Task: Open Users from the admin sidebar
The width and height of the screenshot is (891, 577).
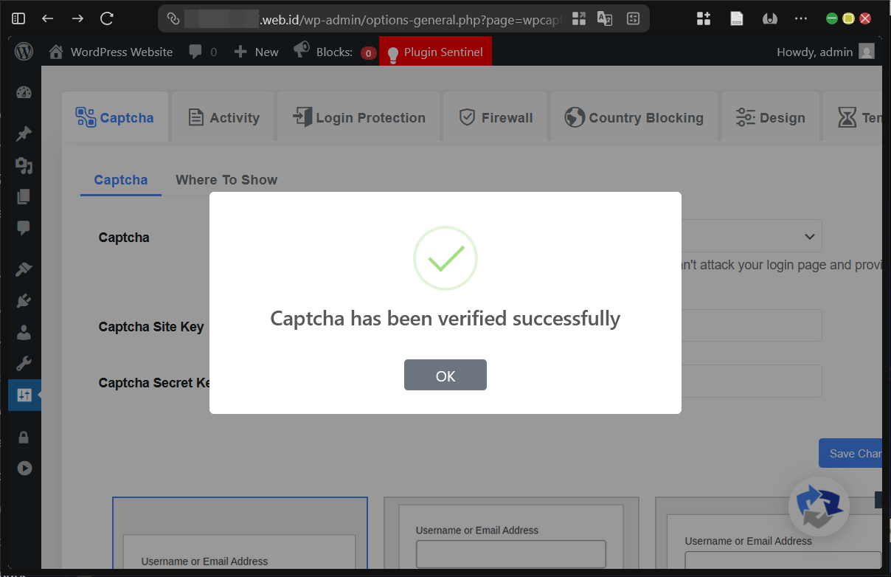Action: coord(24,332)
